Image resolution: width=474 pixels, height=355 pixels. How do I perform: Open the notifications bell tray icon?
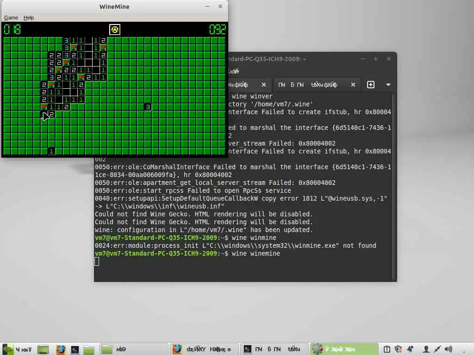point(410,349)
